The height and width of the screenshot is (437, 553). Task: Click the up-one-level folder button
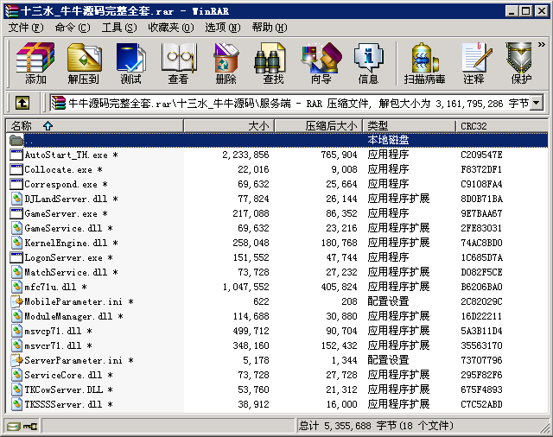click(22, 104)
